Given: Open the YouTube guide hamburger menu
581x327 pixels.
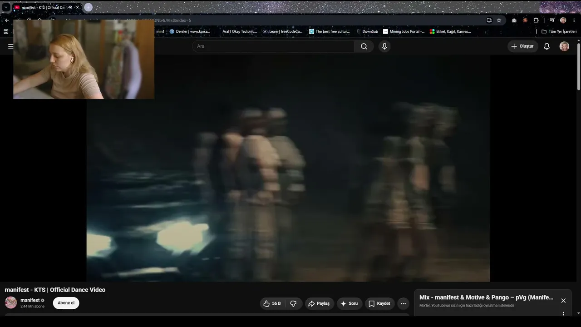Looking at the screenshot, I should [x=10, y=46].
